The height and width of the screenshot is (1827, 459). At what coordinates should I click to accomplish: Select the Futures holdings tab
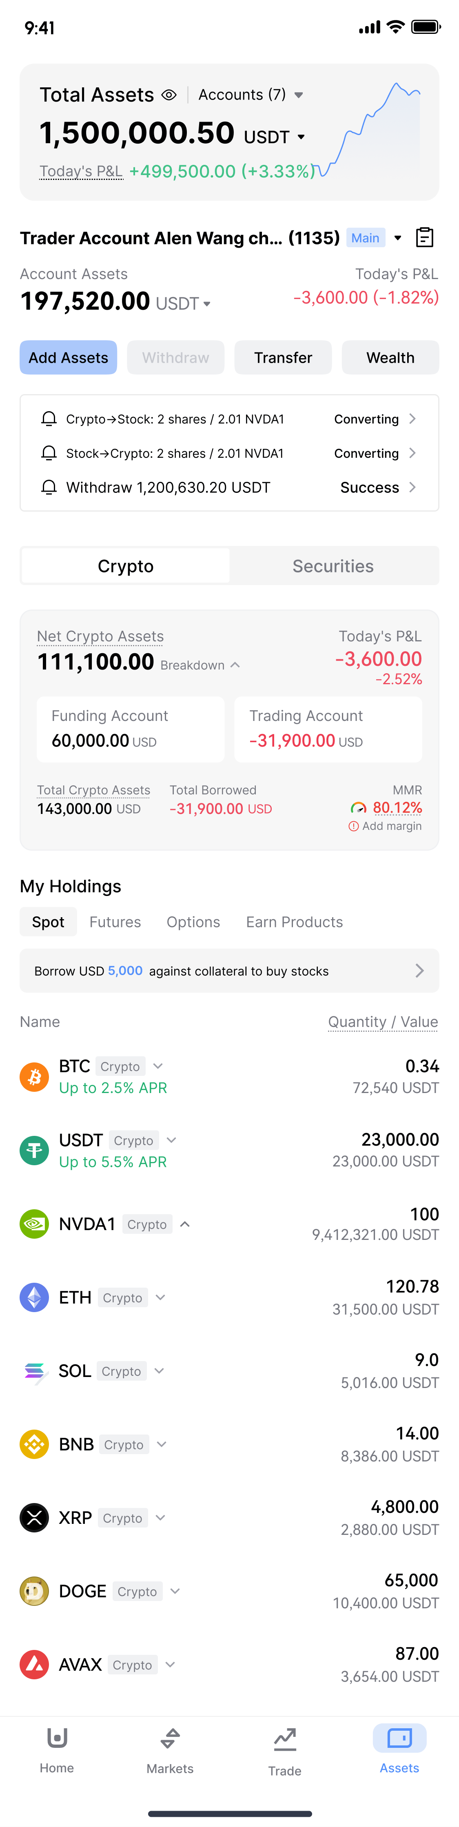(x=115, y=922)
